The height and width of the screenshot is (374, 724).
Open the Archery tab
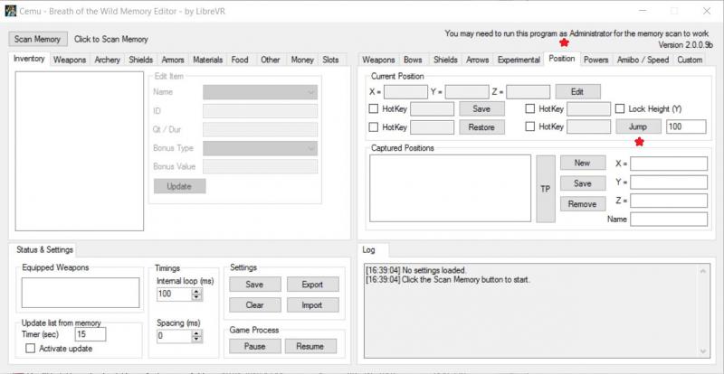click(108, 60)
